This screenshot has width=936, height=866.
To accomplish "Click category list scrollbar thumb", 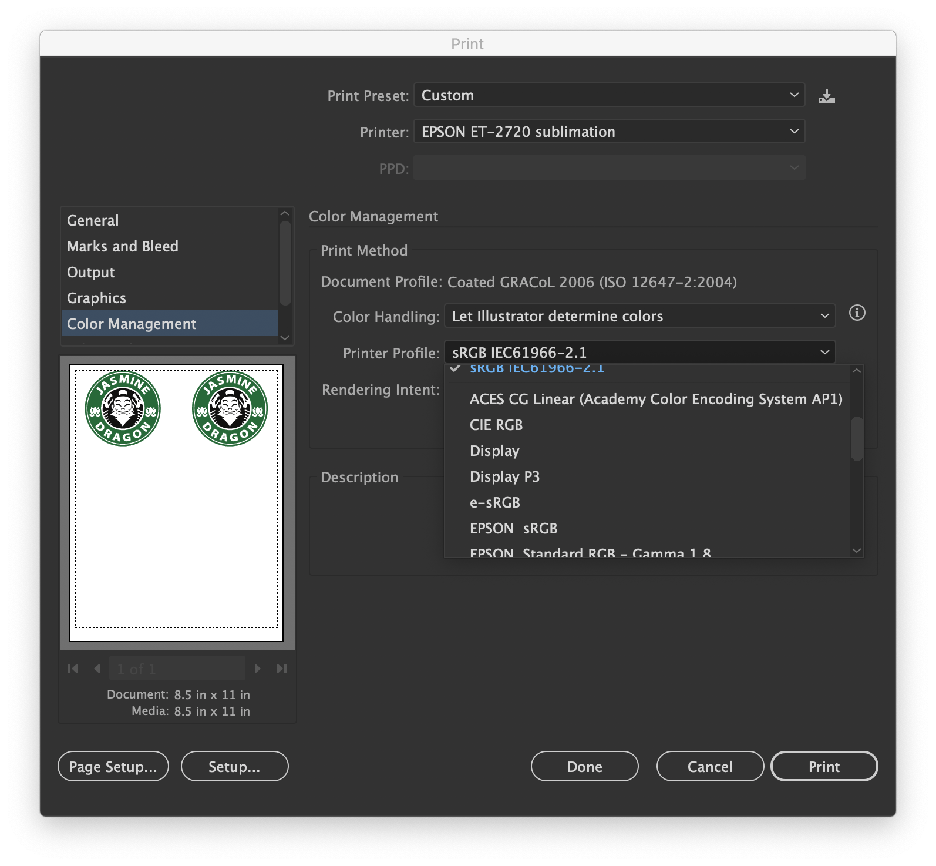I will coord(285,263).
